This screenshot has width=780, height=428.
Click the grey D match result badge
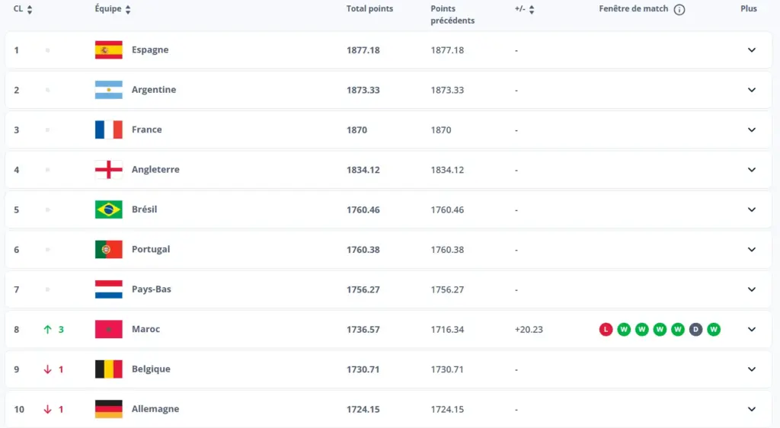(x=695, y=330)
